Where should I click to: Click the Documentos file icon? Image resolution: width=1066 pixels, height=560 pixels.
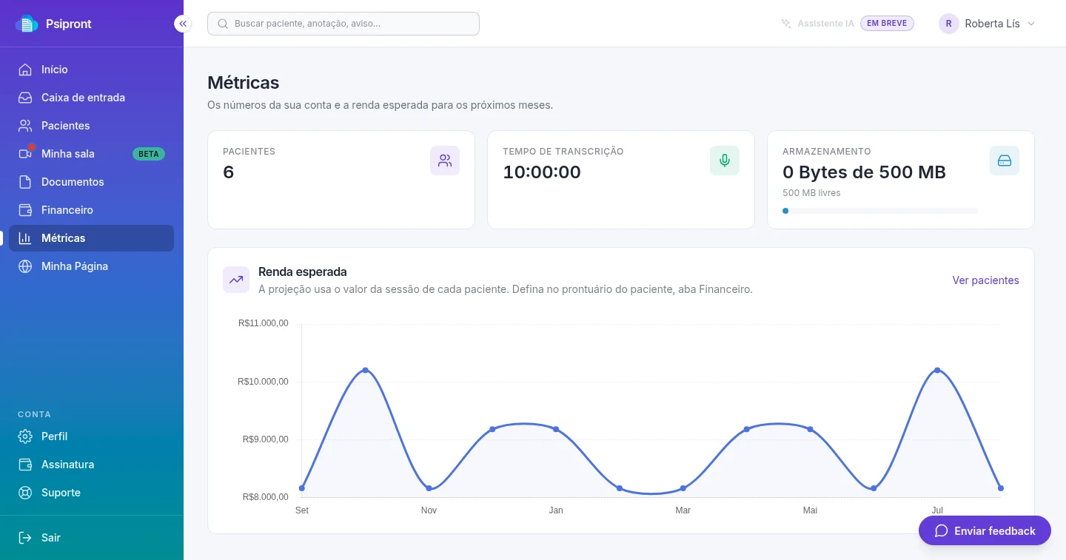25,182
